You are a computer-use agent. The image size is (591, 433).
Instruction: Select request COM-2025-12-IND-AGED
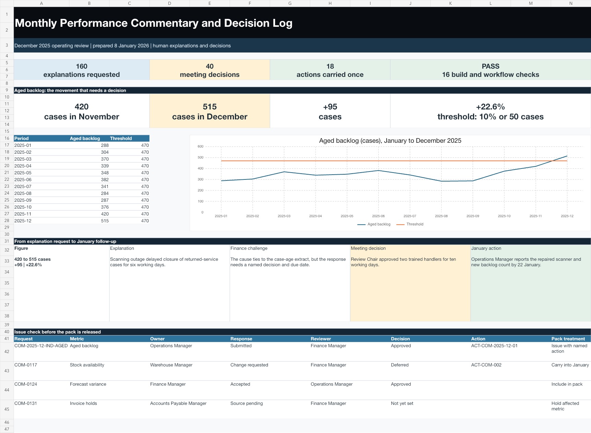click(42, 352)
